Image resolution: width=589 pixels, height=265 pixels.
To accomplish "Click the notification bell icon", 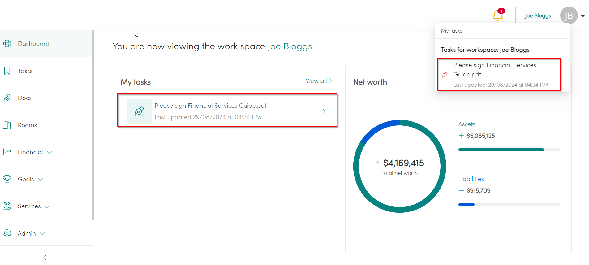I will 498,15.
